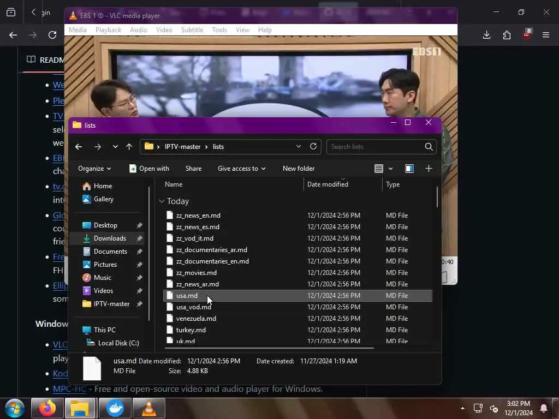Open VLC from the taskbar

click(x=149, y=408)
